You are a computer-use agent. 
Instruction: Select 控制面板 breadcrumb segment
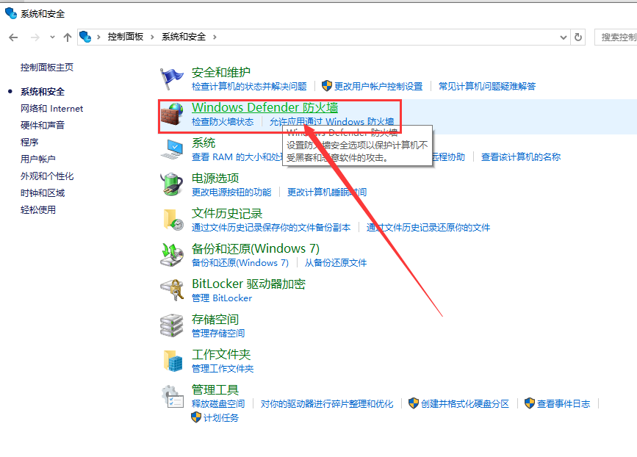click(126, 37)
